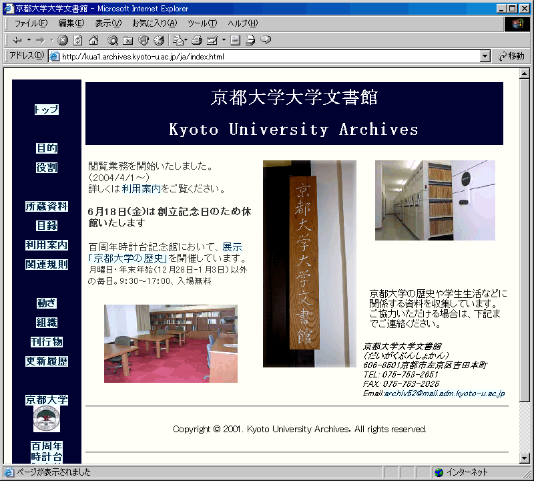Go to the Home page icon
The height and width of the screenshot is (481, 534).
pos(93,40)
